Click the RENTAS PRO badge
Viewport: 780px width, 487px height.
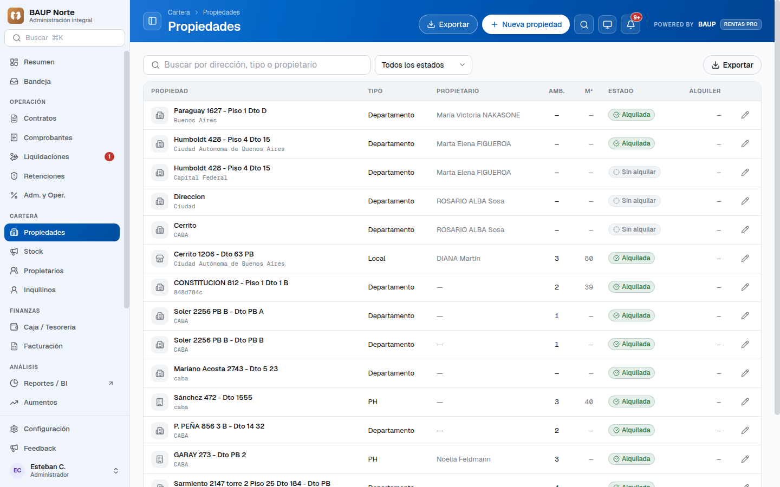tap(740, 24)
